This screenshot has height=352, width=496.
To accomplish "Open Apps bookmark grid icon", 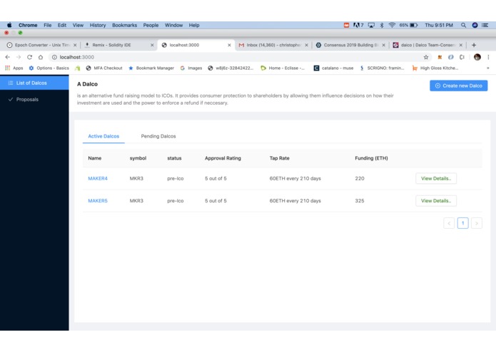I will pos(8,68).
